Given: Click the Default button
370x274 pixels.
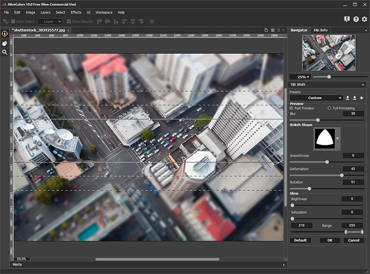Looking at the screenshot, I should coord(300,240).
